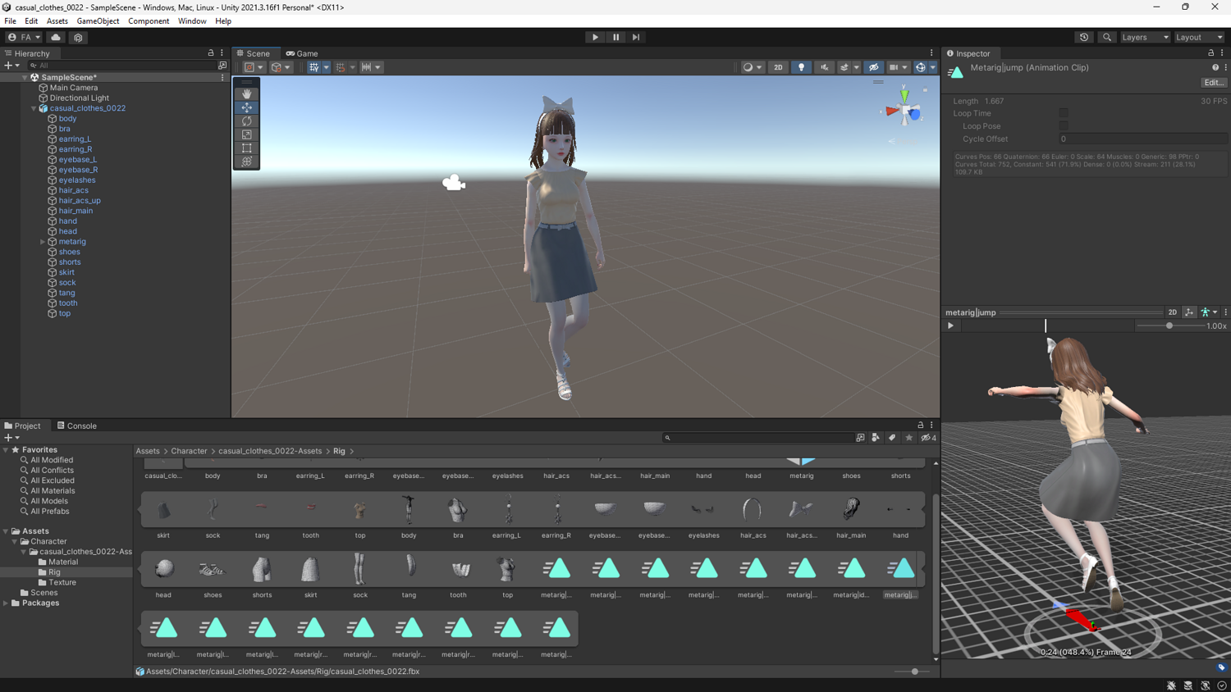Toggle the Inspector lock
The image size is (1231, 692).
pos(1210,53)
